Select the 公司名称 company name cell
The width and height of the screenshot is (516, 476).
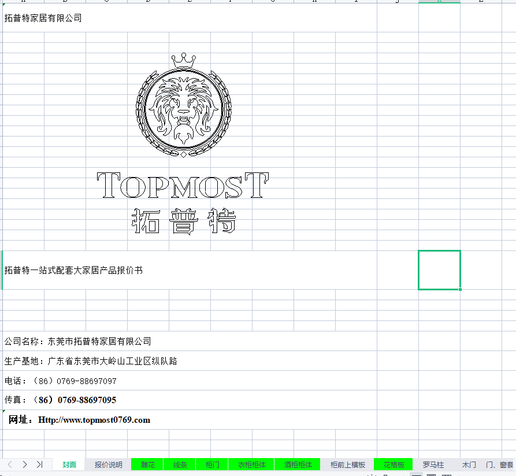point(77,341)
